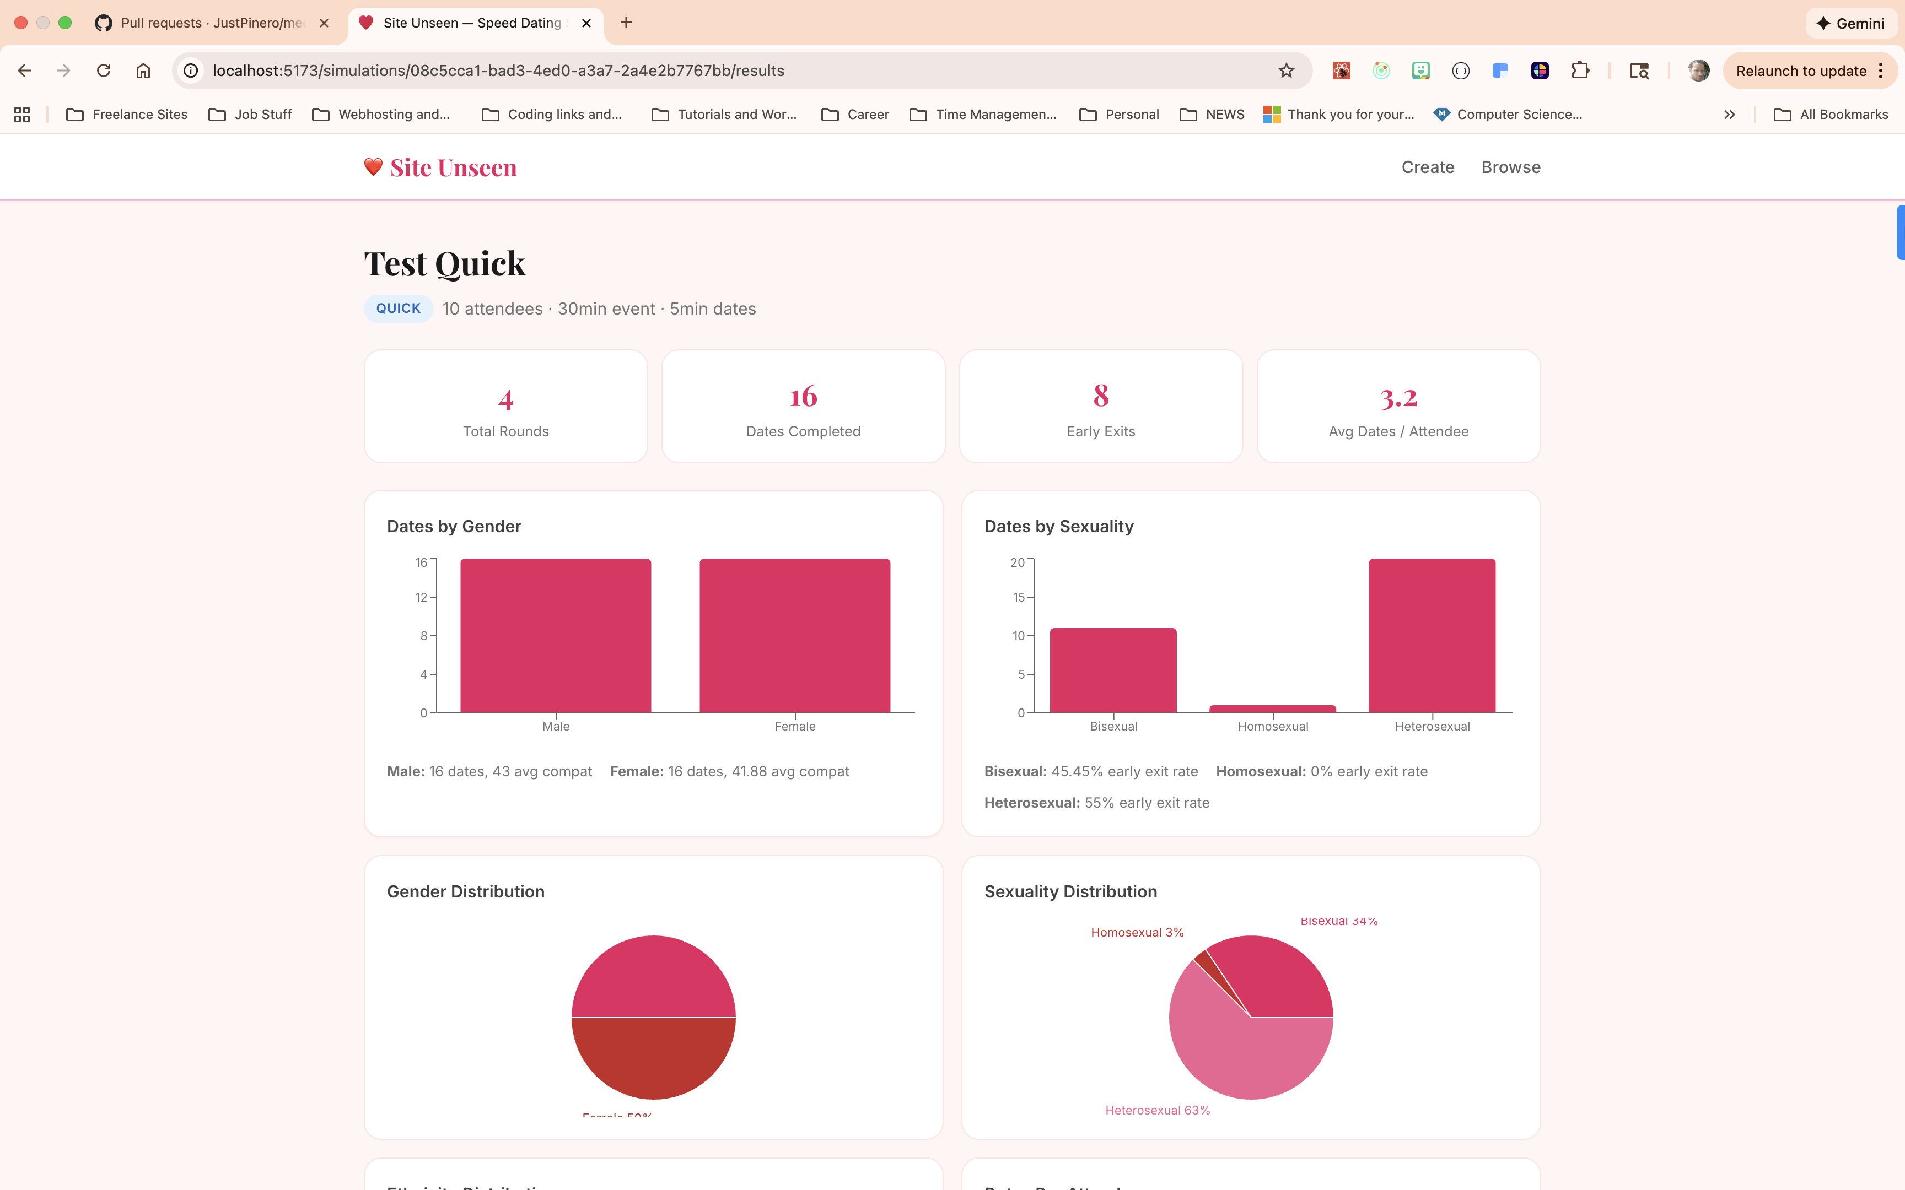The width and height of the screenshot is (1905, 1190).
Task: Open the All Bookmarks folder
Action: point(1830,114)
